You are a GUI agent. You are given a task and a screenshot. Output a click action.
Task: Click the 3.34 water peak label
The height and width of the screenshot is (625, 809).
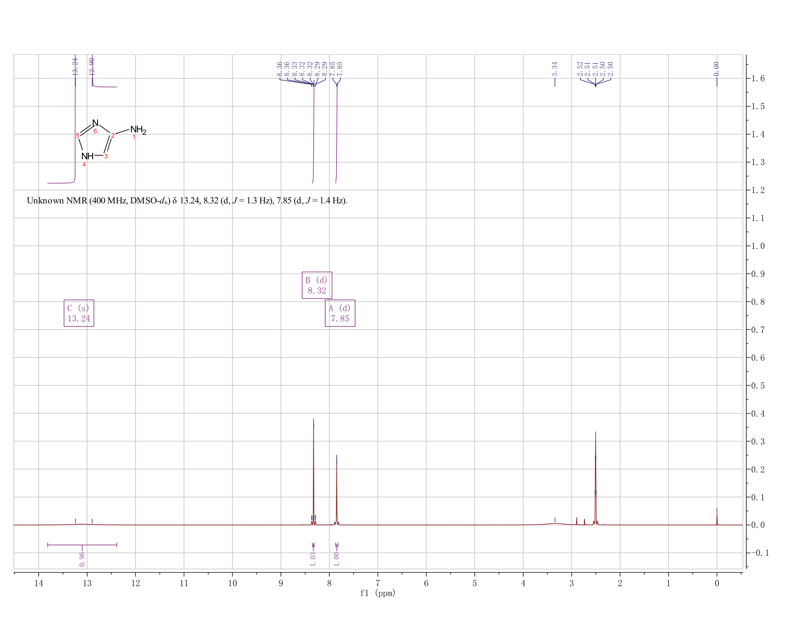[x=555, y=69]
